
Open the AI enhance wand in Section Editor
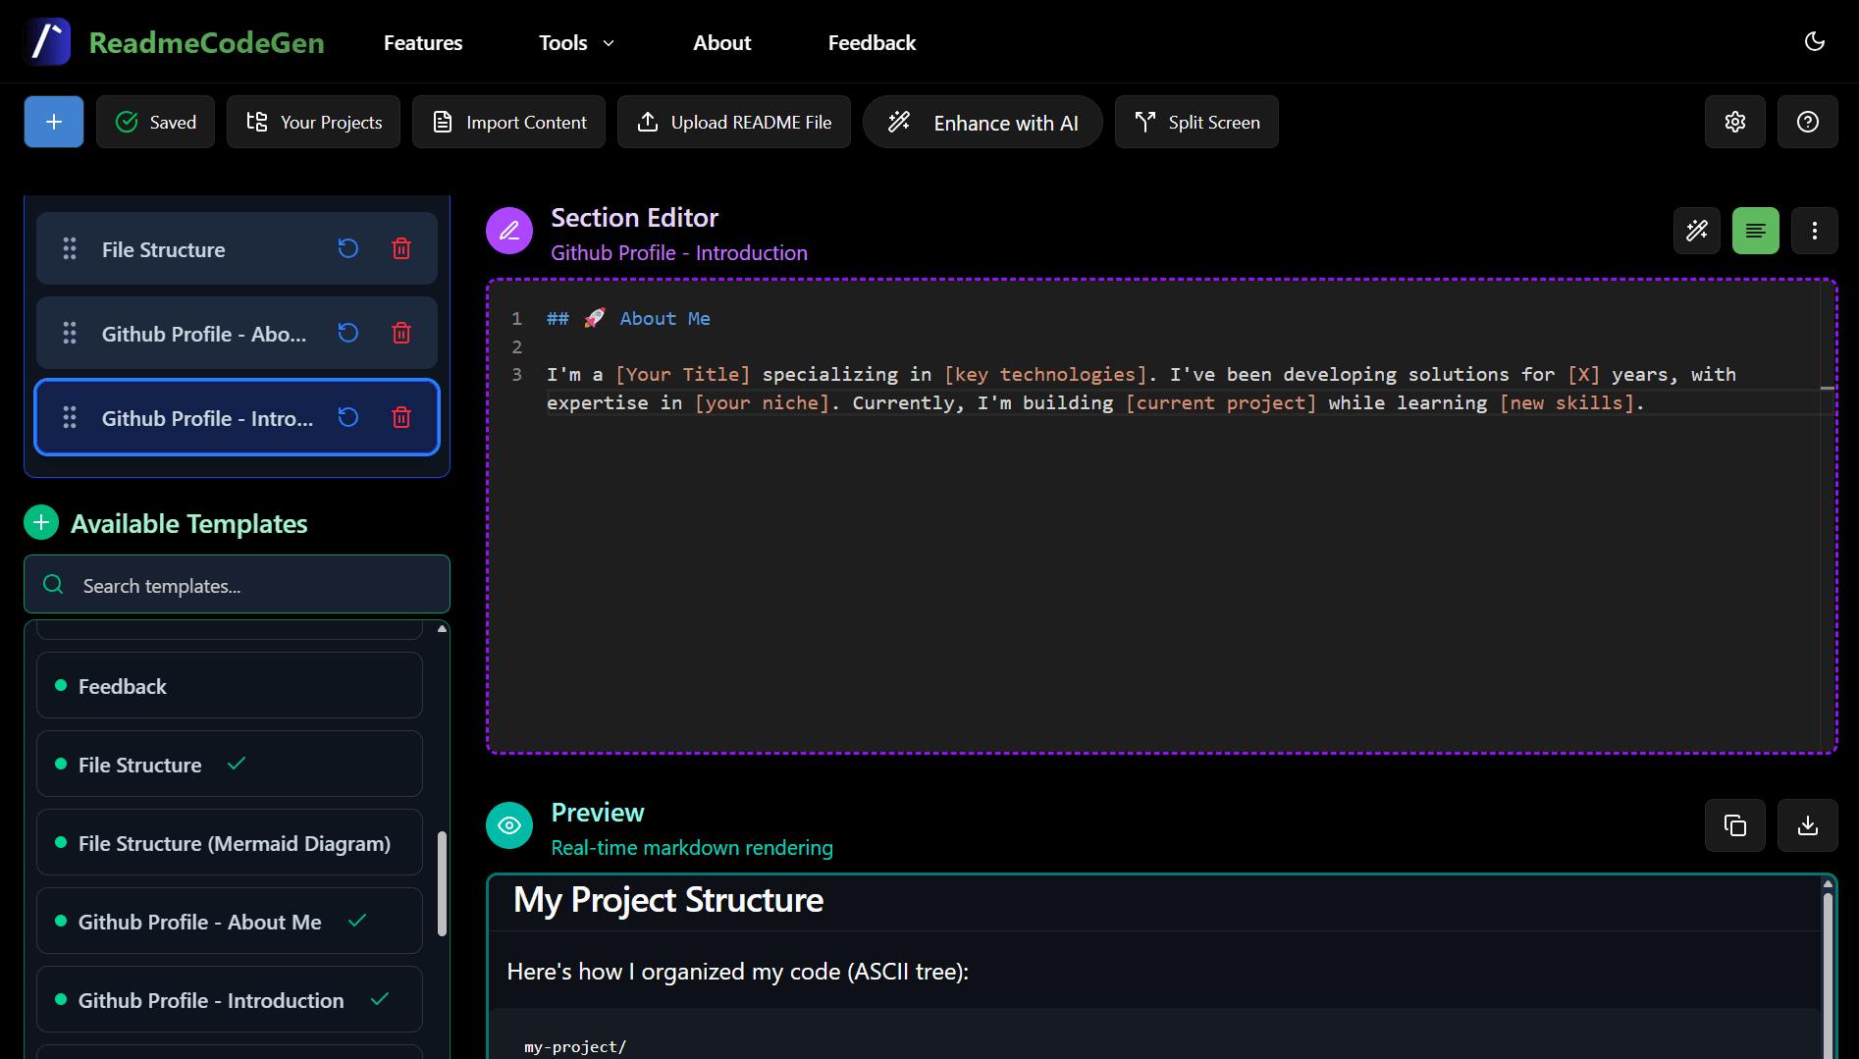1697,231
